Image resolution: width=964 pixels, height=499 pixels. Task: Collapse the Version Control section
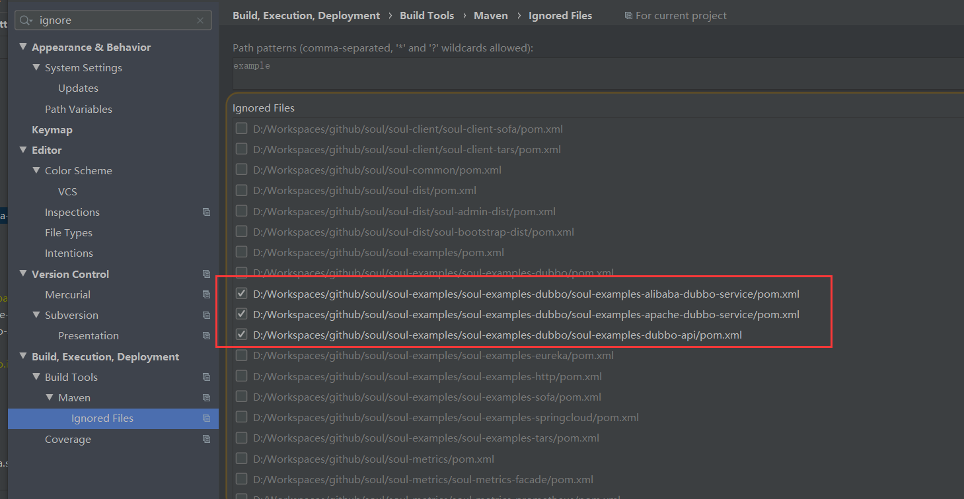tap(24, 274)
